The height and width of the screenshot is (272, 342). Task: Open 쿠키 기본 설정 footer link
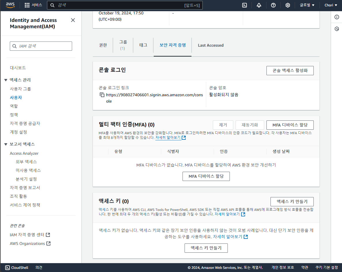pyautogui.click(x=327, y=268)
